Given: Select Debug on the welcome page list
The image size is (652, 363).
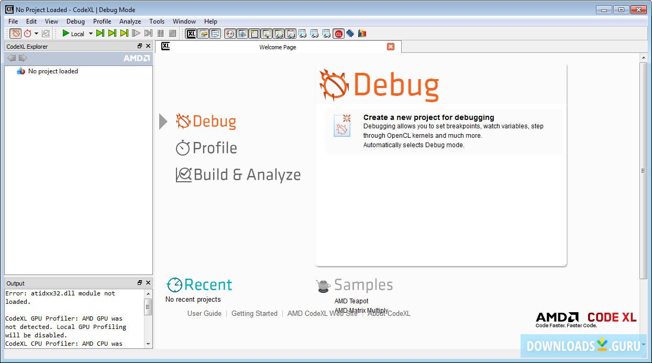Looking at the screenshot, I should (206, 122).
